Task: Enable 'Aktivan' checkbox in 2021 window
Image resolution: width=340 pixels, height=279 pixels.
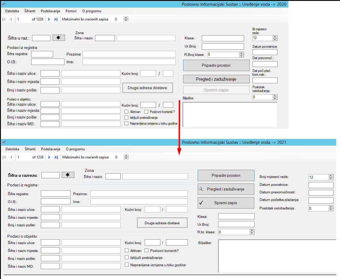Action: 127,250
